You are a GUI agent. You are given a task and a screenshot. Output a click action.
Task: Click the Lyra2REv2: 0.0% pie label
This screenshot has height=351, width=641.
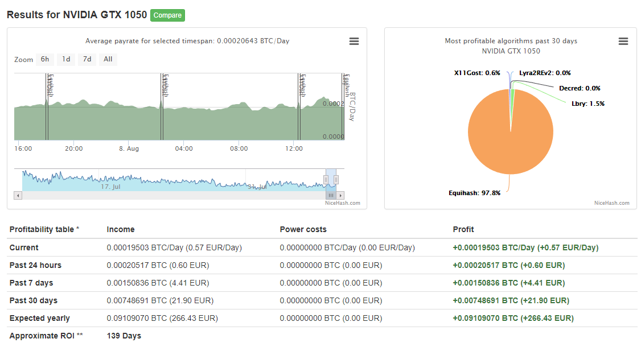coord(545,73)
